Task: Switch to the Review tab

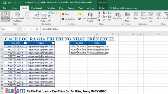Action: [71, 8]
